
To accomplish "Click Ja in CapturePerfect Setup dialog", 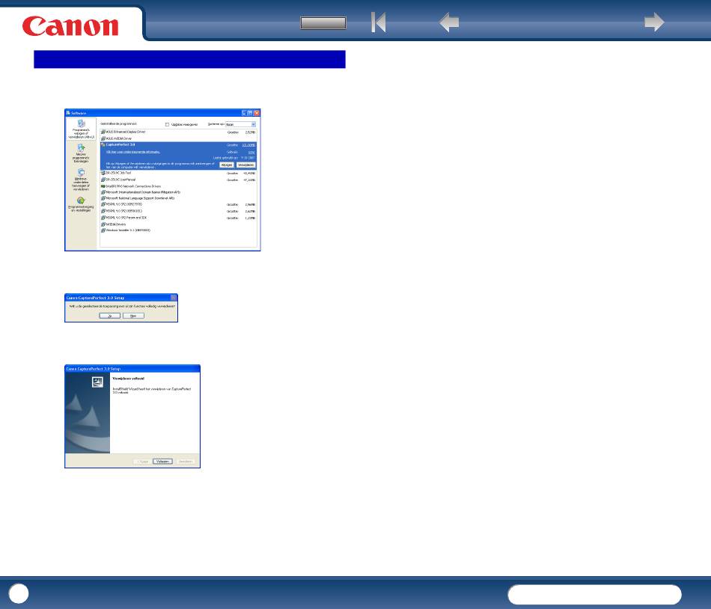I will point(110,316).
